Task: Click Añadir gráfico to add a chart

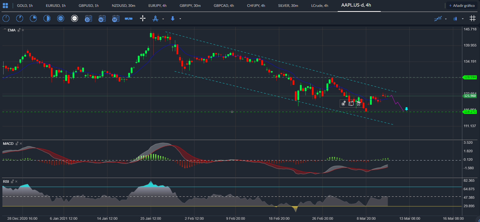Action: [x=462, y=6]
